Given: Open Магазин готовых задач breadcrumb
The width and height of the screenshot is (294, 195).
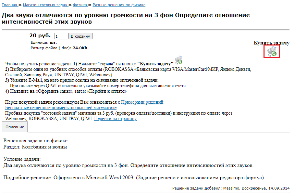Looking at the screenshot, I should [x=45, y=5].
